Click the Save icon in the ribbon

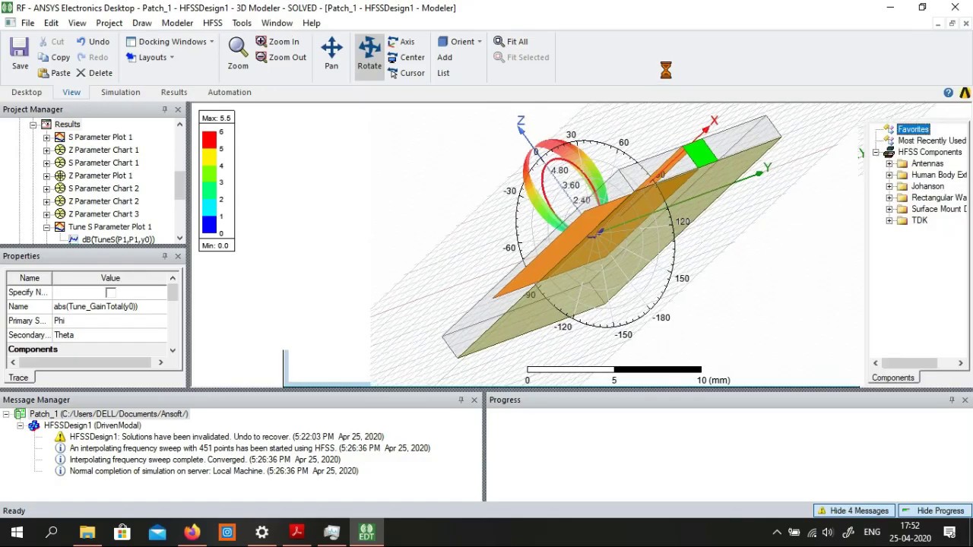coord(20,53)
